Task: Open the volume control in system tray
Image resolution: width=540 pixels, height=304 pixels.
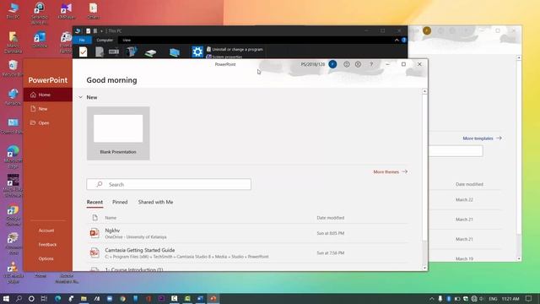Action: click(482, 299)
